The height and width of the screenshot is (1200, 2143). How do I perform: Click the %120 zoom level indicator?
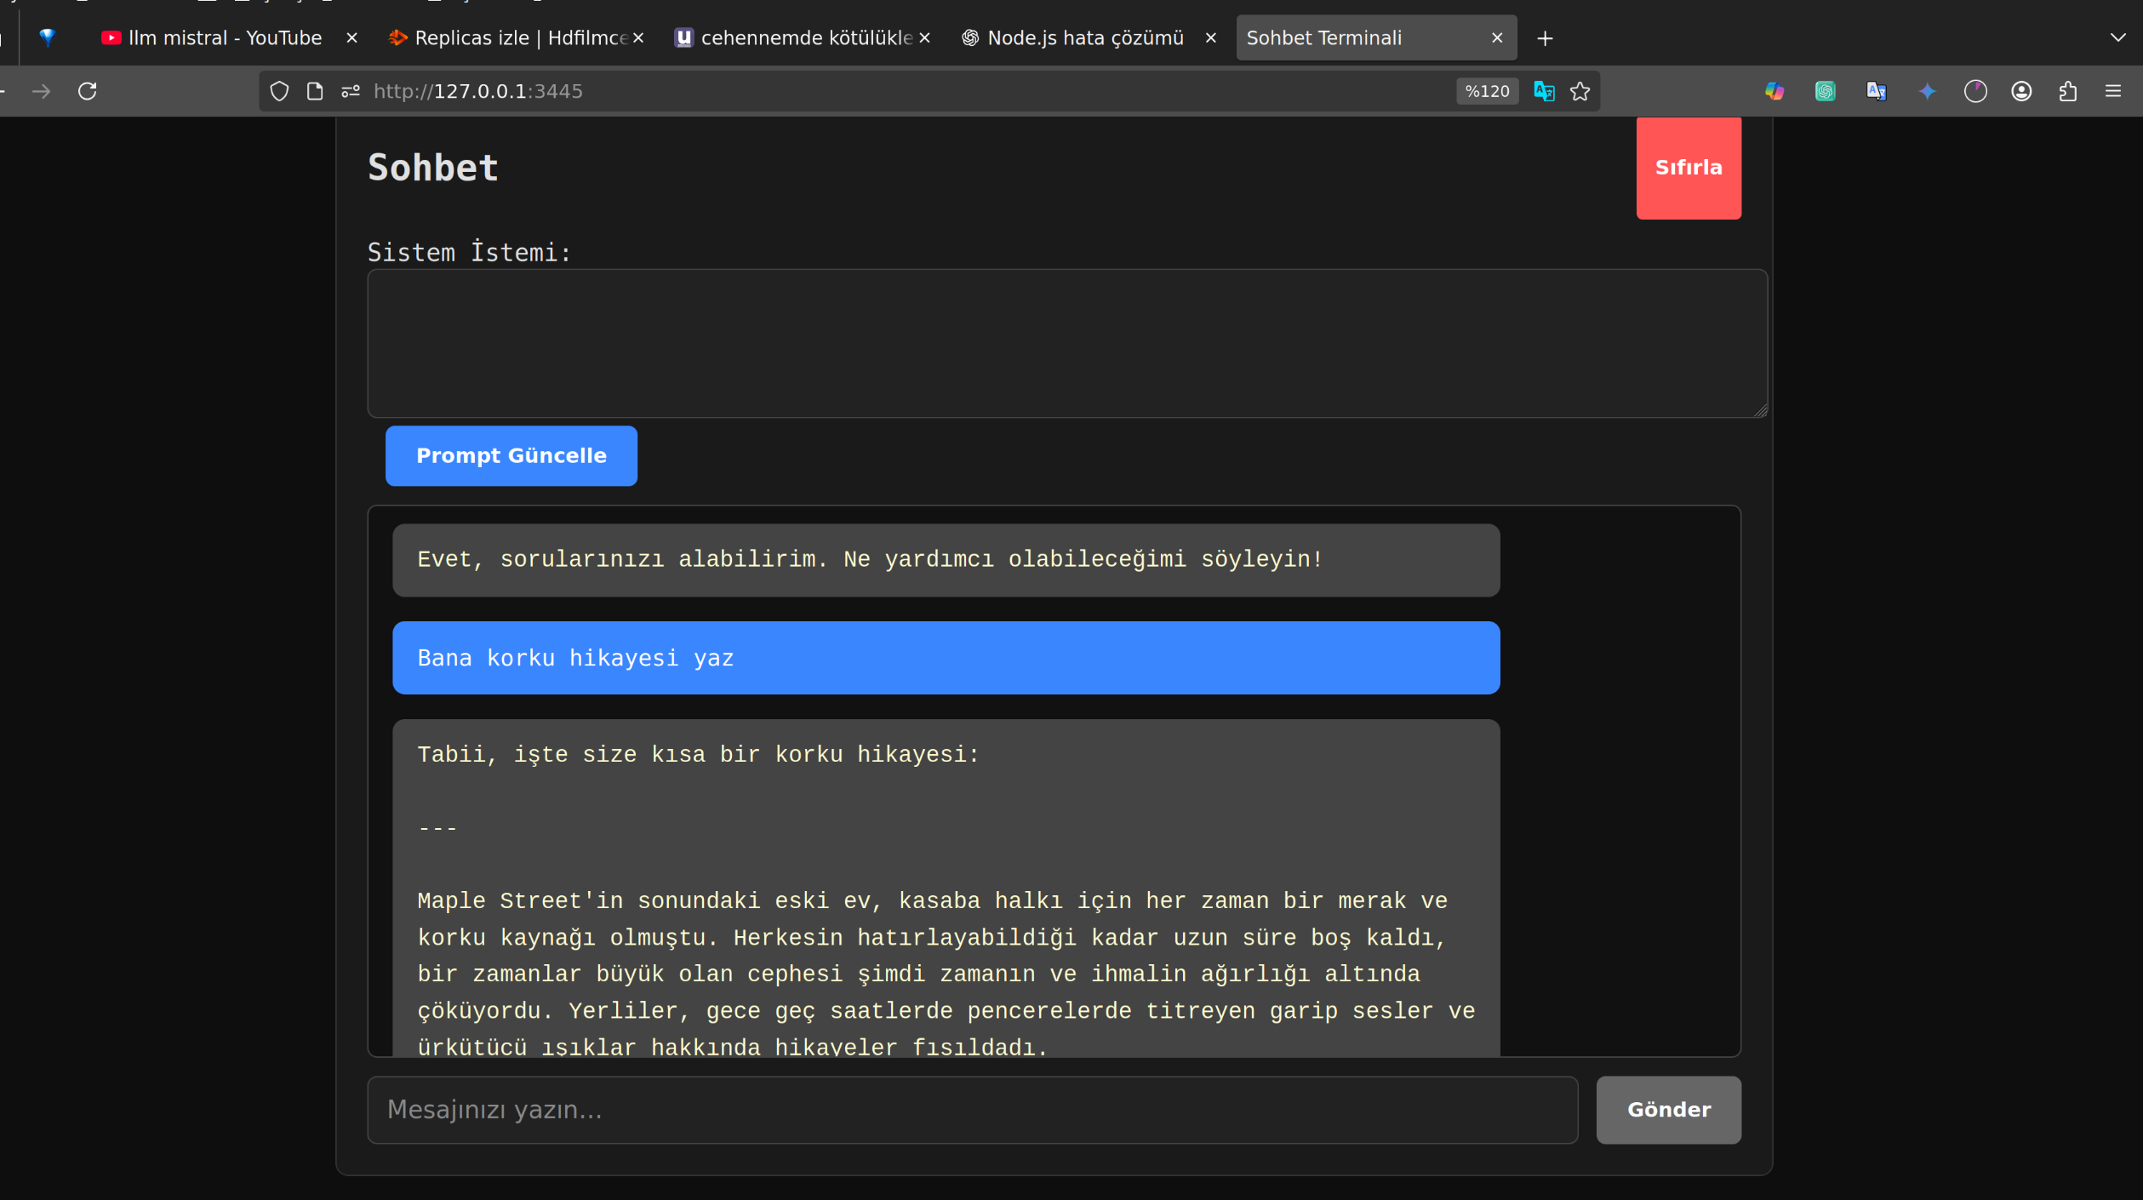1487,91
